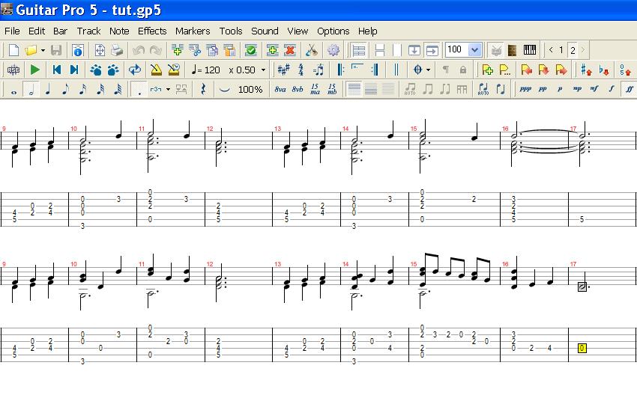Select the ppp dynamic

[x=525, y=89]
